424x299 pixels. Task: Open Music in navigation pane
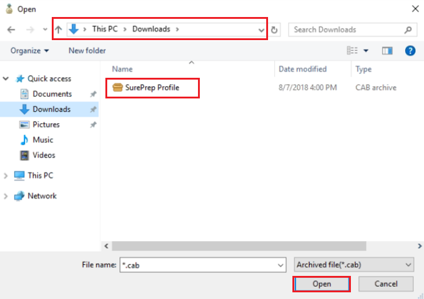pos(43,140)
